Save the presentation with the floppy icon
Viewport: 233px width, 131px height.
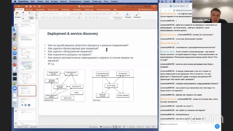pos(31,7)
